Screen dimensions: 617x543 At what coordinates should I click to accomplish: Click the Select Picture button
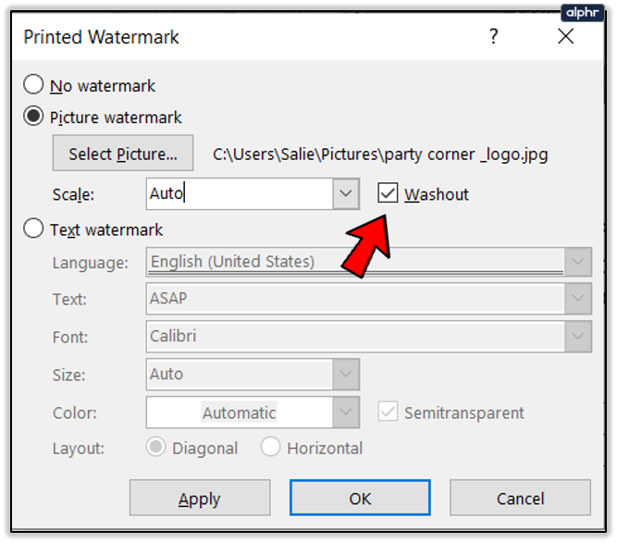point(123,154)
